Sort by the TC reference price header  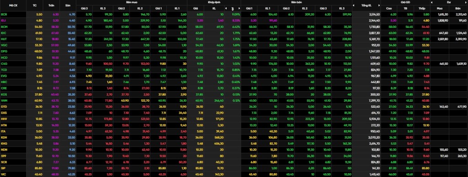pyautogui.click(x=35, y=5)
